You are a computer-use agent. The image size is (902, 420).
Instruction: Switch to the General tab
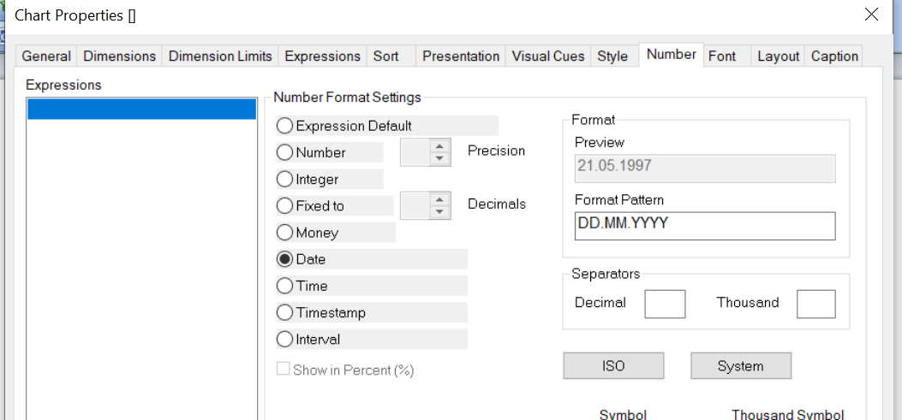click(x=46, y=56)
